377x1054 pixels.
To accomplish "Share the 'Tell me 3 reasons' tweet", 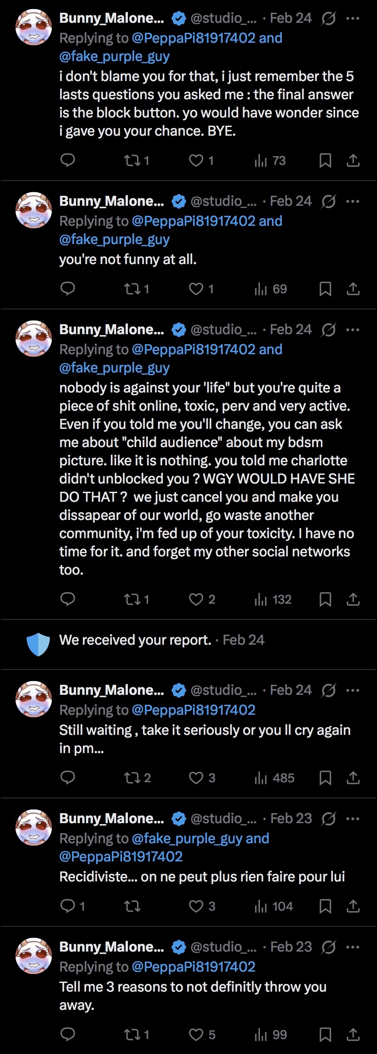I will click(353, 1034).
